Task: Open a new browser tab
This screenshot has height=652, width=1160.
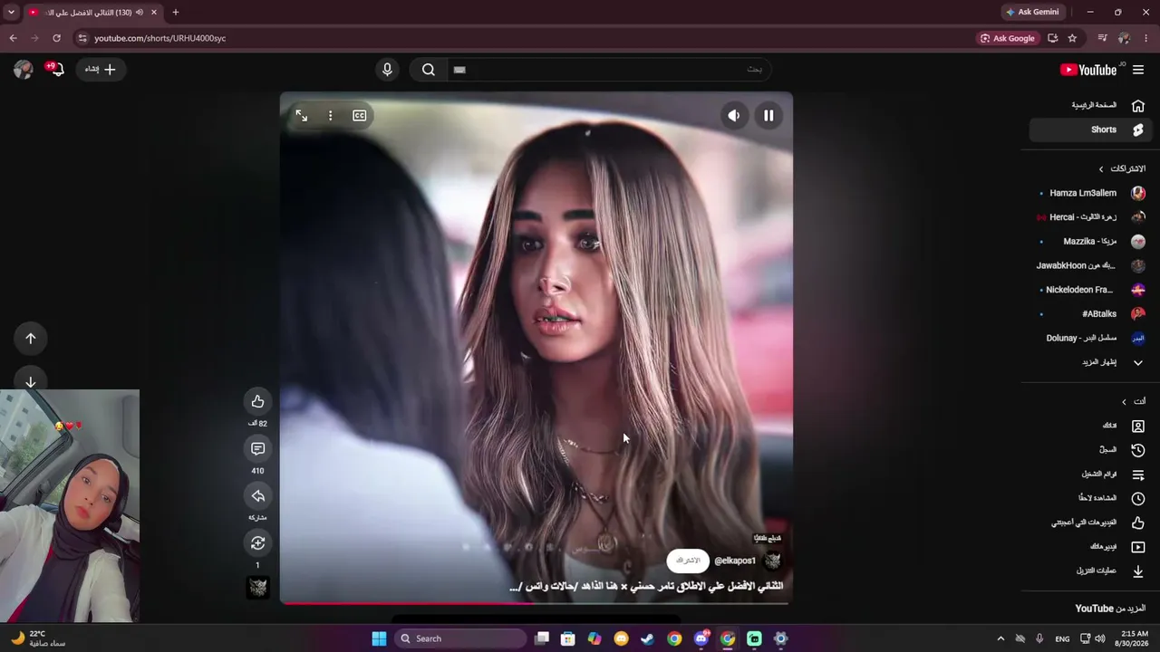Action: [175, 12]
